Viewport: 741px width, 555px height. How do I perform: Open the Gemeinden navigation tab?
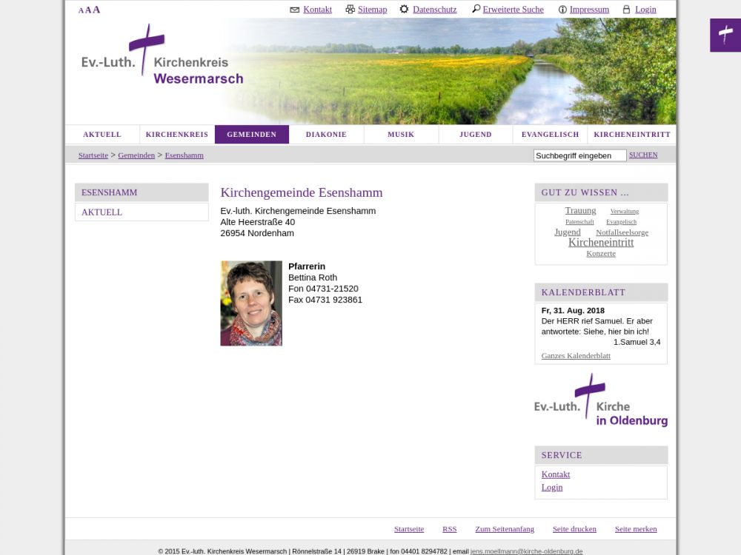tap(251, 135)
